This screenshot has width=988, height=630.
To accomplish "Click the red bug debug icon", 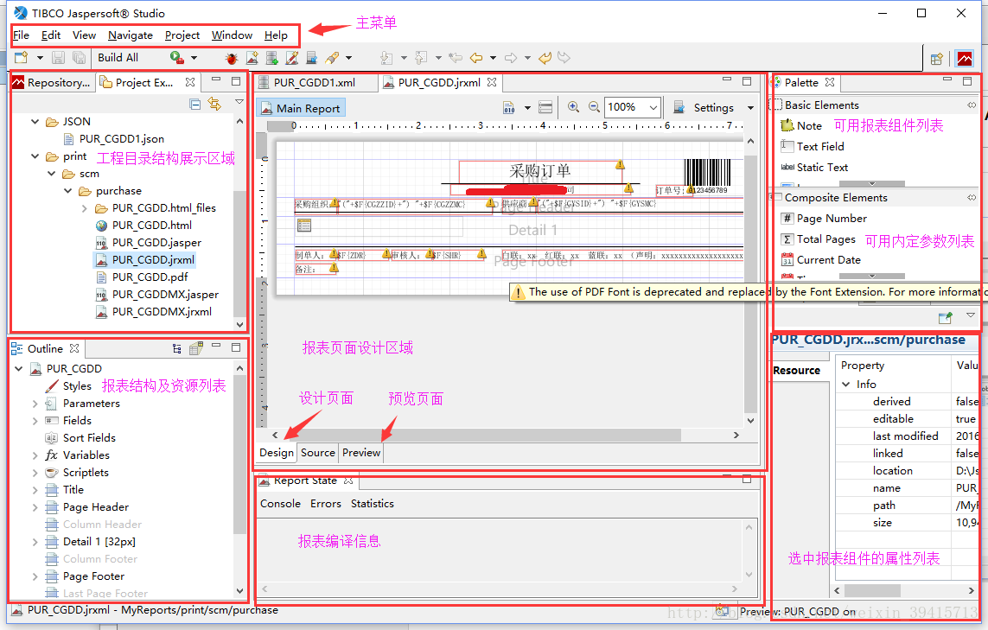I will (x=232, y=59).
